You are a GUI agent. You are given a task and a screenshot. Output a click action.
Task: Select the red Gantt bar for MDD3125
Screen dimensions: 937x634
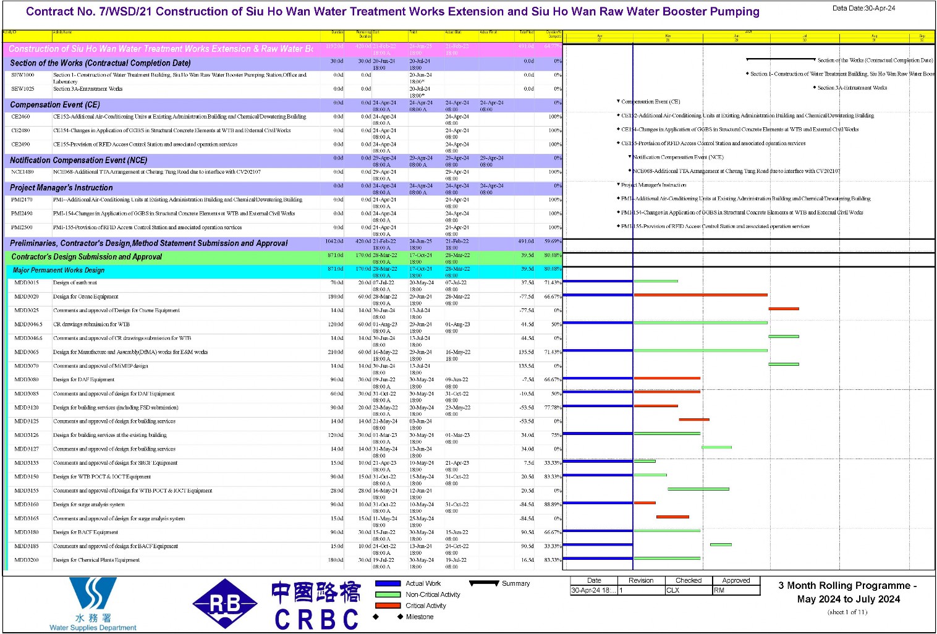(x=694, y=420)
